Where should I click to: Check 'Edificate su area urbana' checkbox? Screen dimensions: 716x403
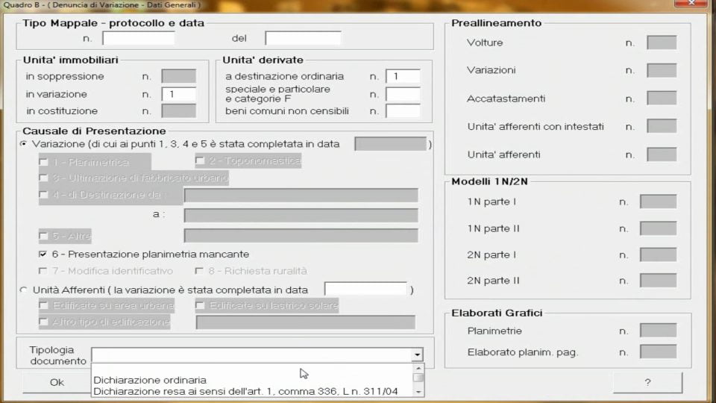tap(44, 305)
